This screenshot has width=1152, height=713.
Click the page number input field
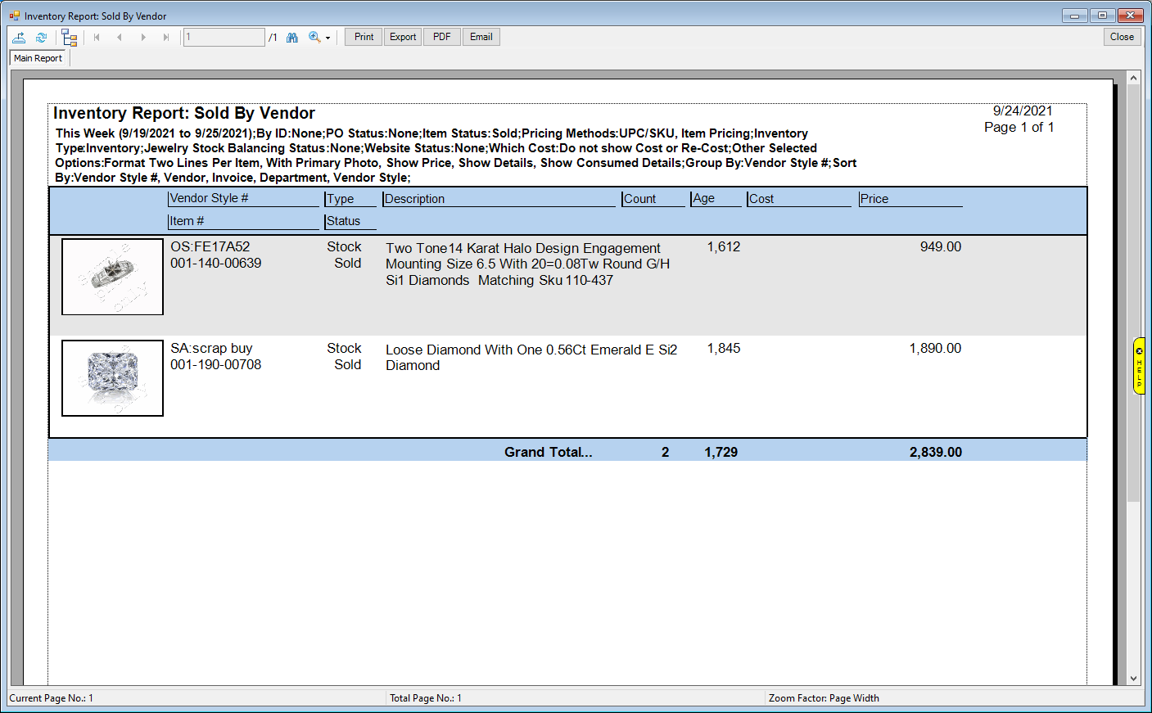click(224, 37)
